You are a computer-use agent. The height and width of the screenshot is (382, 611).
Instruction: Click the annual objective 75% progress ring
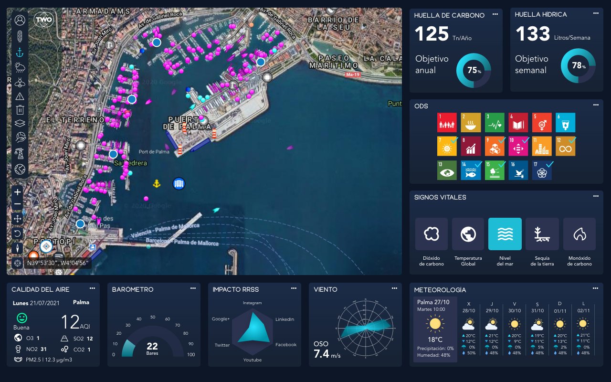click(x=474, y=70)
